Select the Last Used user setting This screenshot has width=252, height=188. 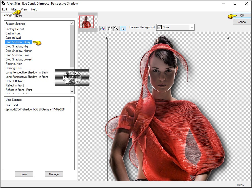point(11,105)
